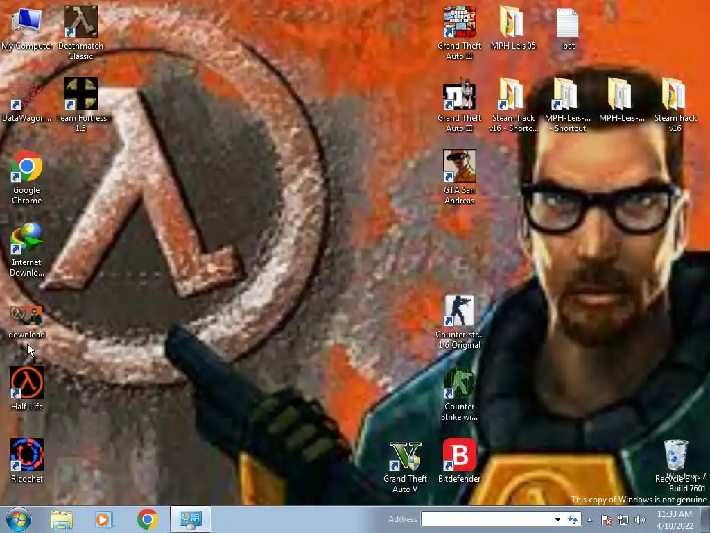Select second Grand Theft Auto III shortcut below
This screenshot has width=710, height=533.
[459, 105]
